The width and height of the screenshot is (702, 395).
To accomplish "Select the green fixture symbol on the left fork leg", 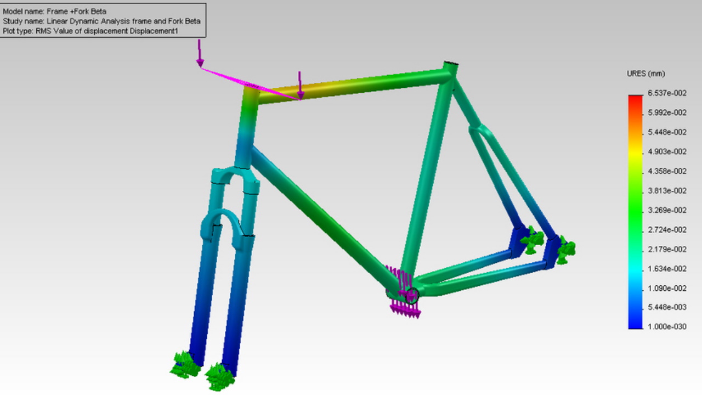I will tap(184, 365).
